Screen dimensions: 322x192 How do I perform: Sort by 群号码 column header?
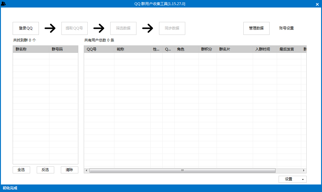[x=64, y=49]
